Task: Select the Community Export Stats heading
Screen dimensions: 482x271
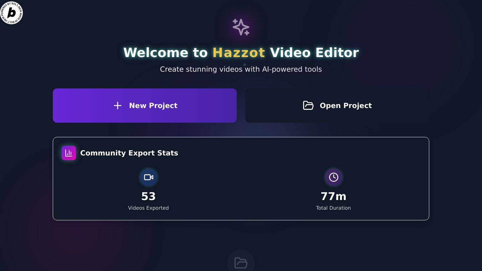Action: click(x=129, y=153)
